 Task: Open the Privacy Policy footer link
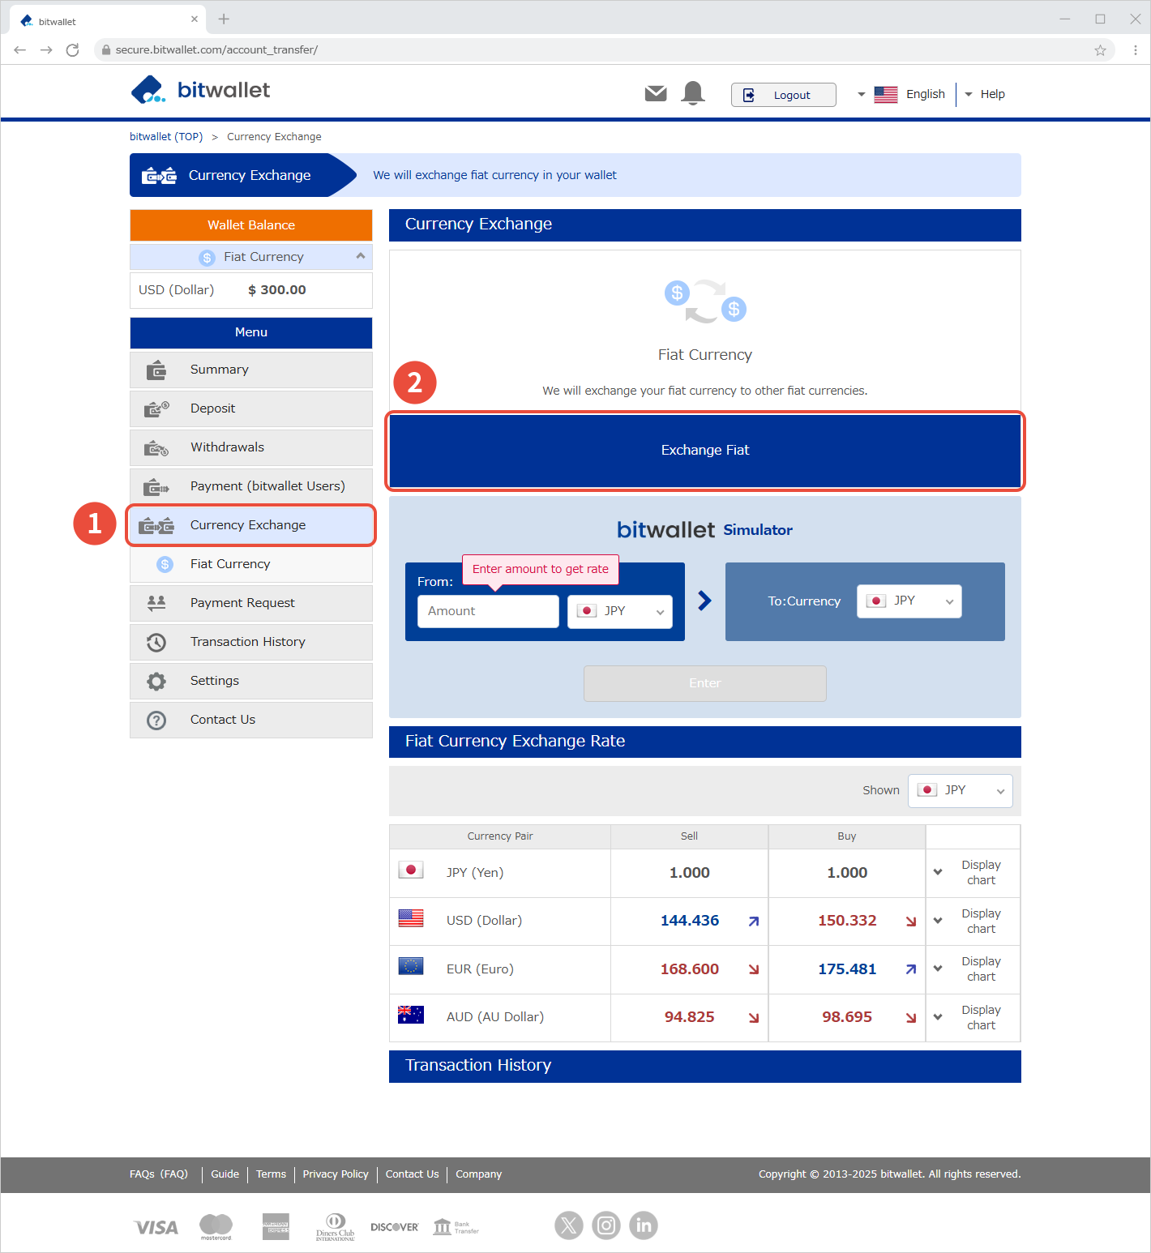coord(336,1174)
